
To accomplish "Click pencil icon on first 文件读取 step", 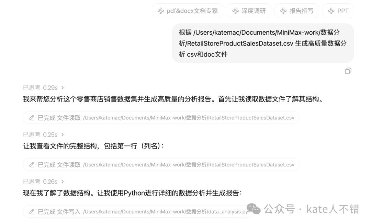I will point(32,118).
